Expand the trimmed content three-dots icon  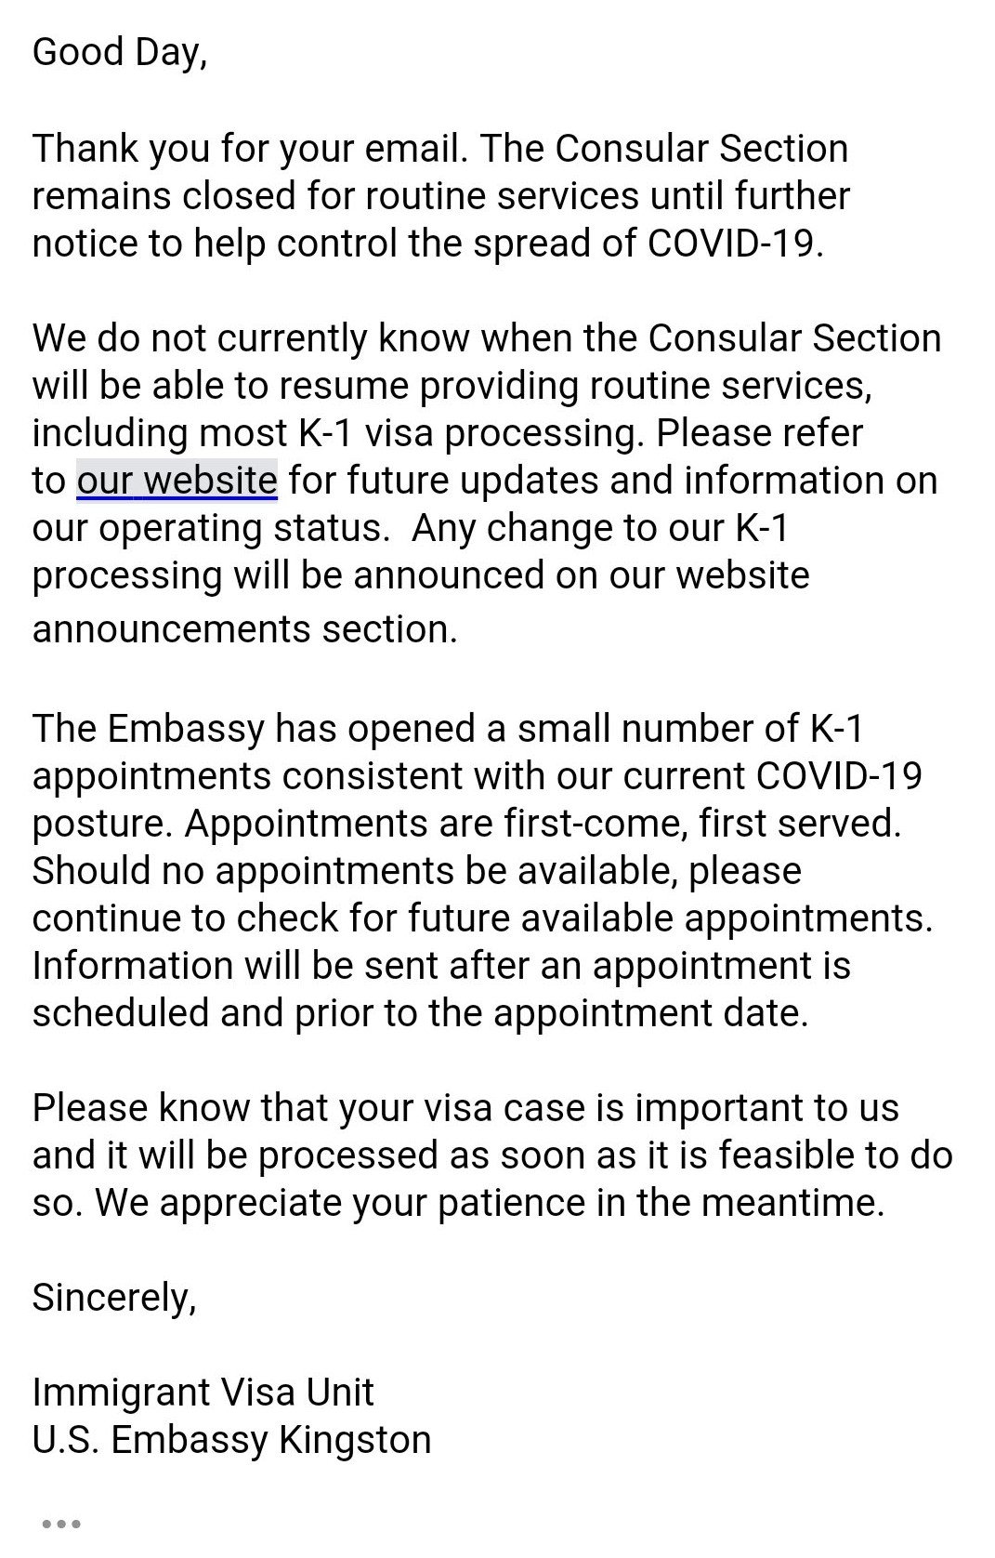tap(62, 1524)
